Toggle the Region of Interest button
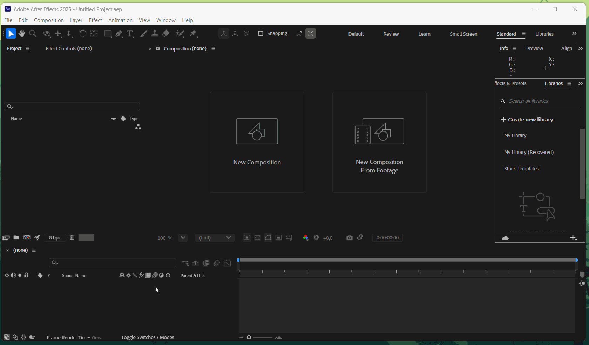 coord(279,238)
